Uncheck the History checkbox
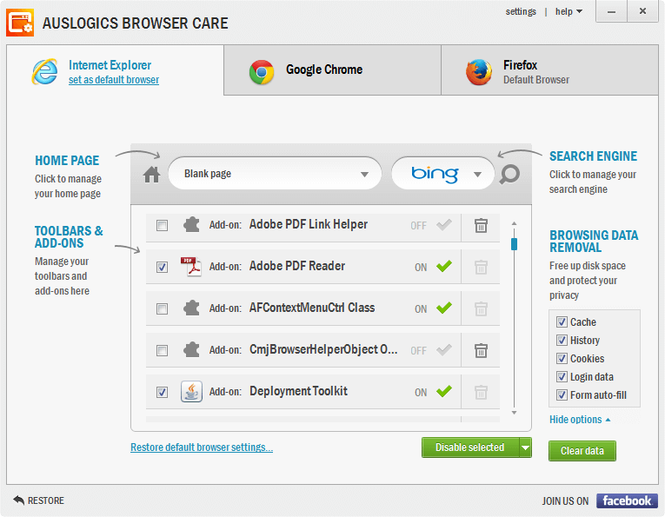Viewport: 665px width, 517px height. click(x=562, y=341)
